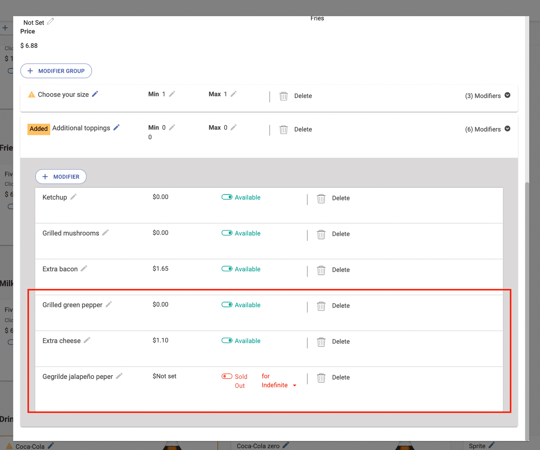The image size is (540, 450).
Task: Edit the Choose your size group name
Action: 95,94
